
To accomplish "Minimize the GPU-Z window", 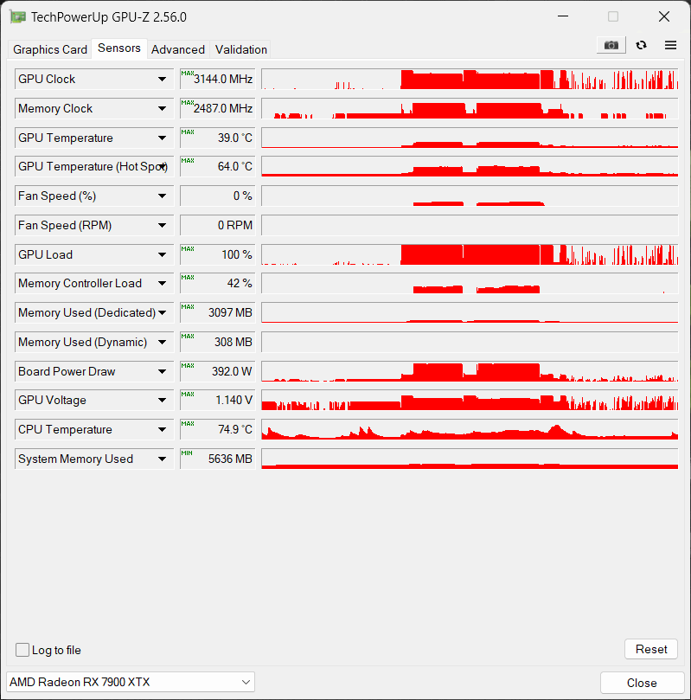I will point(563,16).
